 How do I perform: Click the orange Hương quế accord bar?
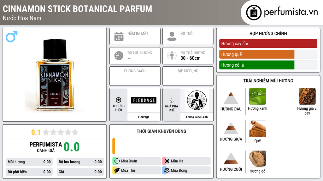(257, 54)
